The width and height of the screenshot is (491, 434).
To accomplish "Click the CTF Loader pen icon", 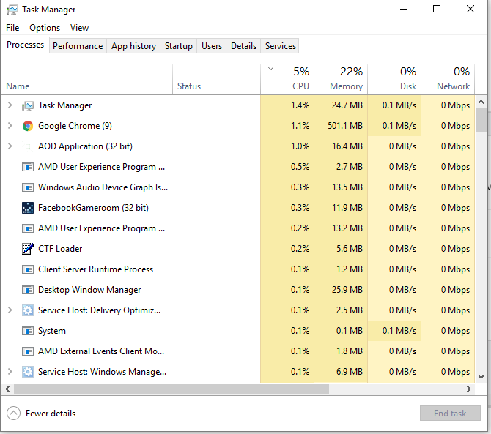I will click(28, 249).
